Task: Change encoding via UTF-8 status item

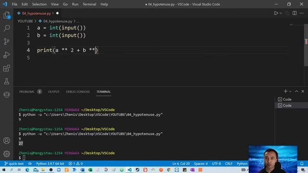Action: pyautogui.click(x=216, y=163)
